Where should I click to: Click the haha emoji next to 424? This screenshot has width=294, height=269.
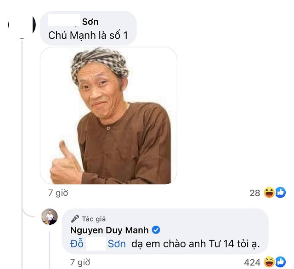pyautogui.click(x=269, y=263)
